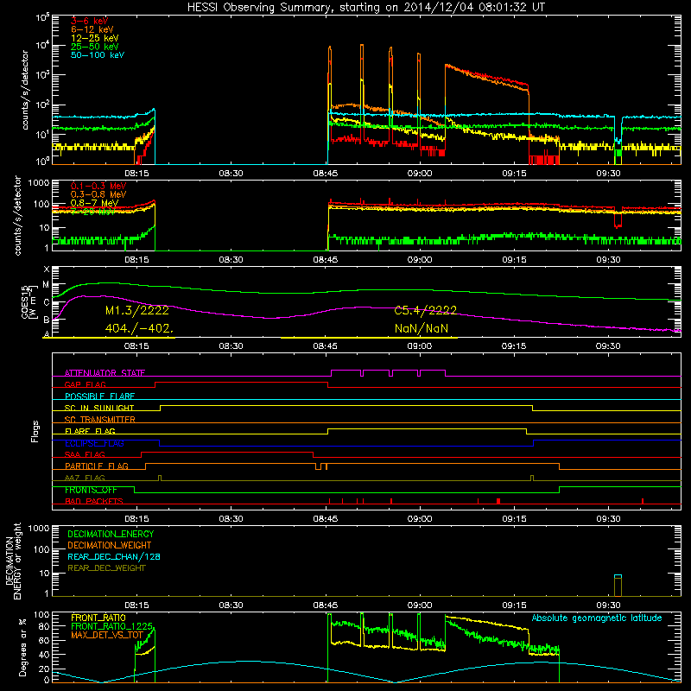Viewport: 691px width, 691px height.
Task: Select the BAD_PACKETS flag label
Action: pos(94,501)
